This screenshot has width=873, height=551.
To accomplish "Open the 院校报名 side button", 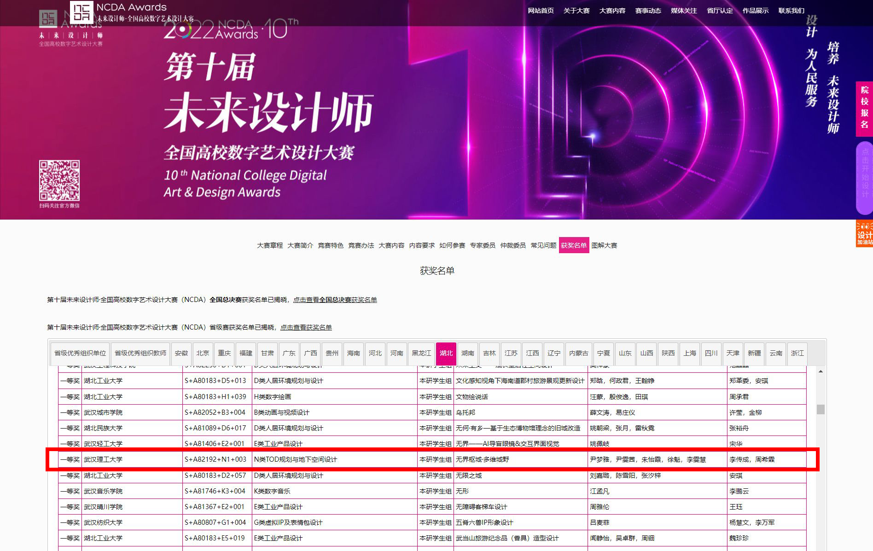I will pos(864,109).
